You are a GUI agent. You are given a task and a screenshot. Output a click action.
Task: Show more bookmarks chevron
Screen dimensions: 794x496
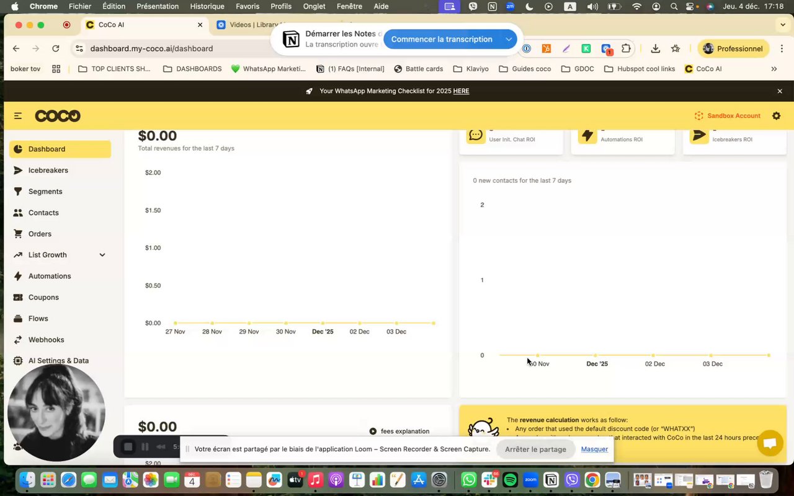774,69
